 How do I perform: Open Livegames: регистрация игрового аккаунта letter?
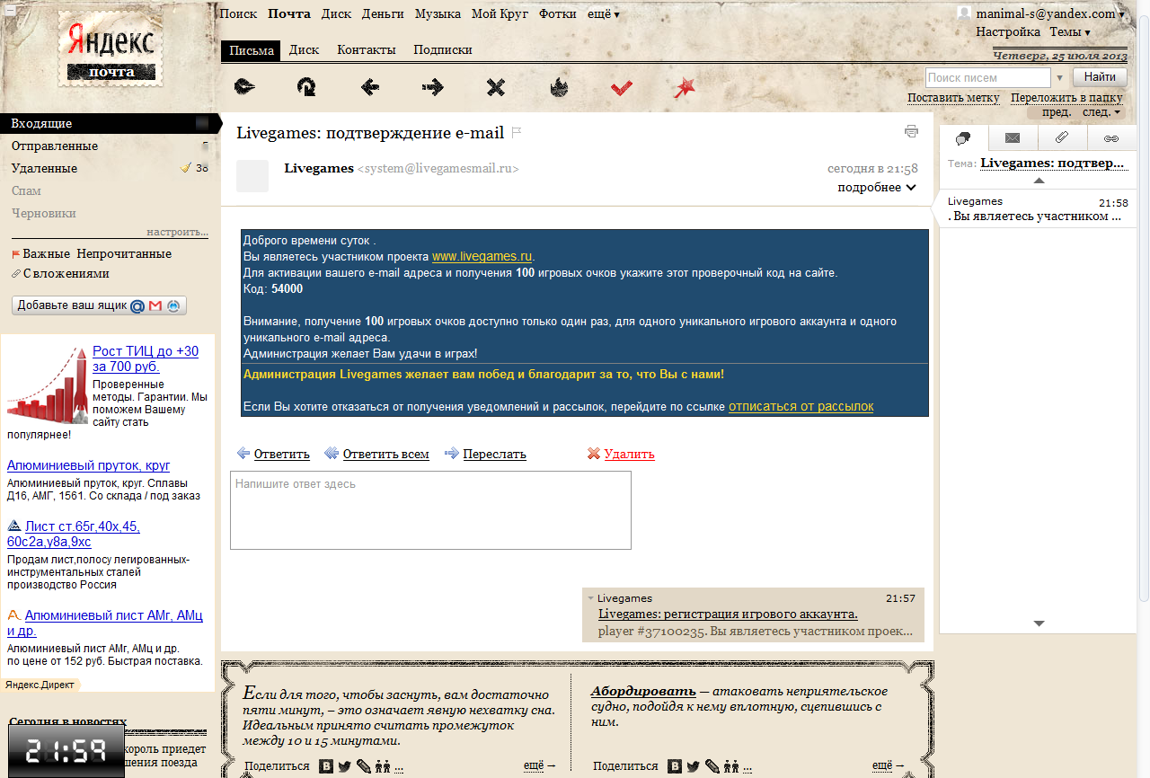(x=728, y=614)
